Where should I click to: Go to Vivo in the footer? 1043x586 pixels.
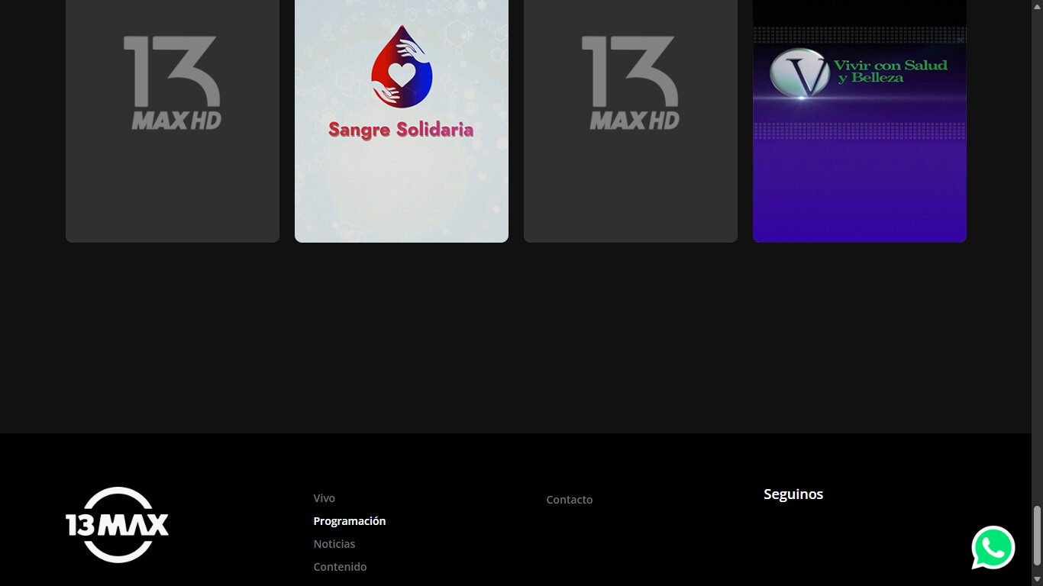point(324,498)
